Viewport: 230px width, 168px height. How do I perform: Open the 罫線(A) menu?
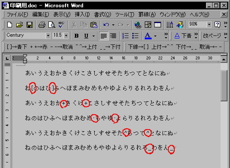147,15
